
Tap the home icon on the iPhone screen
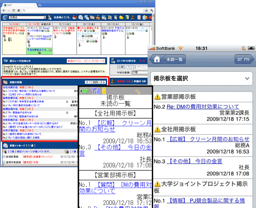click(157, 59)
